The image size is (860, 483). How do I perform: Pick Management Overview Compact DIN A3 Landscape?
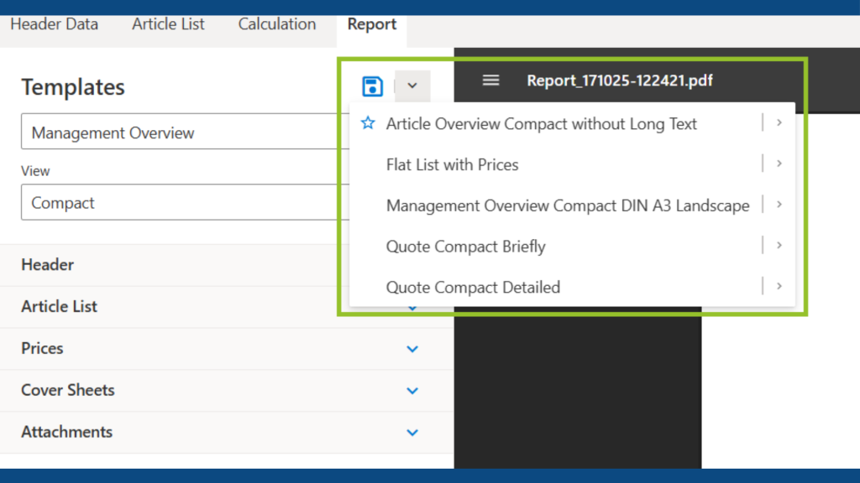click(x=568, y=205)
